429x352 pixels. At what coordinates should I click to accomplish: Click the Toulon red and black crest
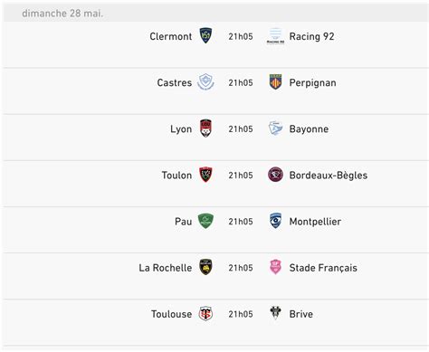pyautogui.click(x=205, y=175)
